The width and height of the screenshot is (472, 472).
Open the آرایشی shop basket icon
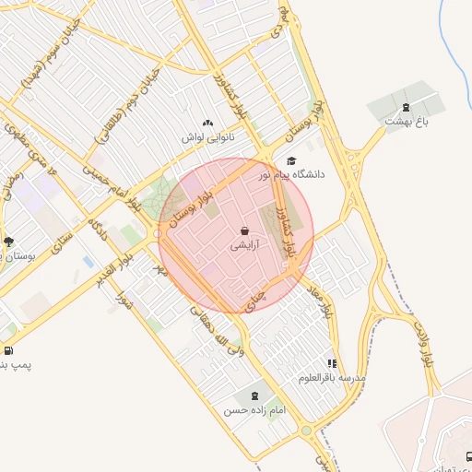click(x=244, y=230)
